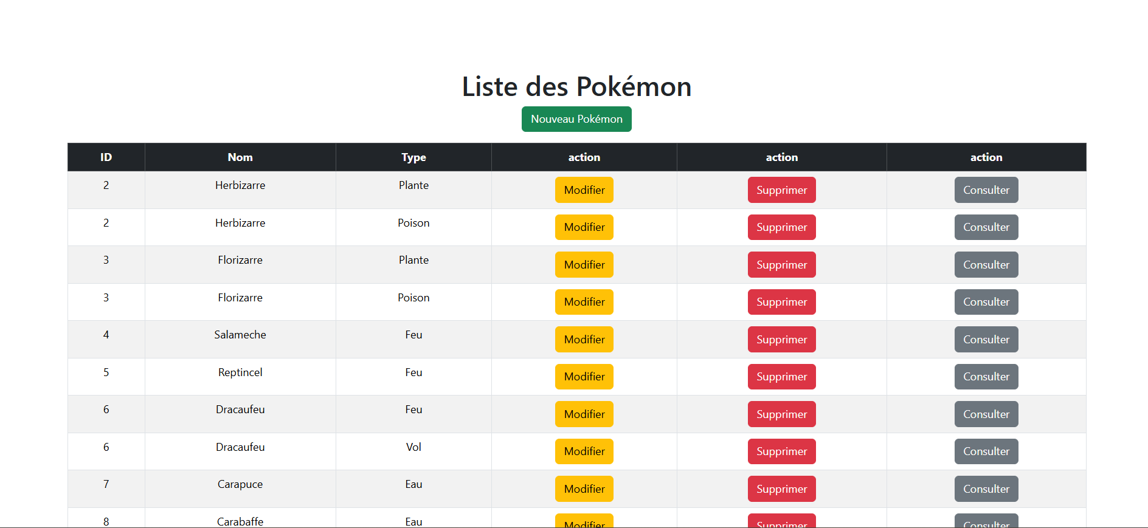
Task: View details of Carapuce with Consulter
Action: click(986, 489)
